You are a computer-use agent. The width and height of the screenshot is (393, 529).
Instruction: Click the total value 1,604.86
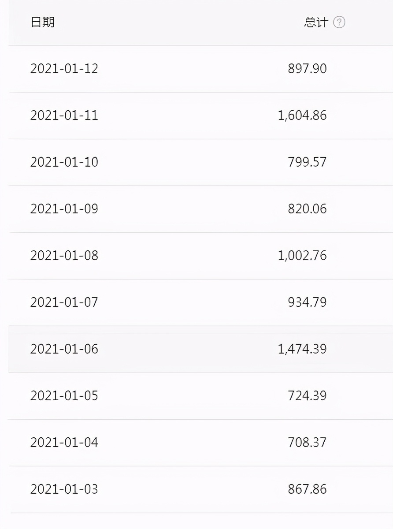click(302, 115)
